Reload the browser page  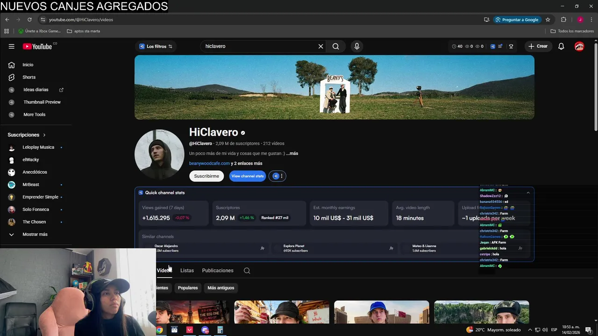[29, 20]
